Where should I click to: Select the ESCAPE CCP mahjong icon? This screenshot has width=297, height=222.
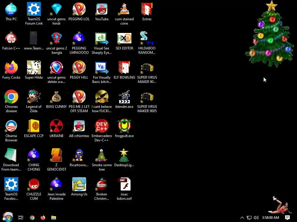pos(34,129)
